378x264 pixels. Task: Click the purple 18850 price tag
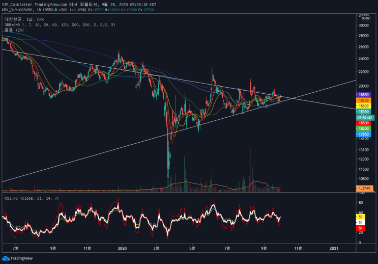[363, 95]
